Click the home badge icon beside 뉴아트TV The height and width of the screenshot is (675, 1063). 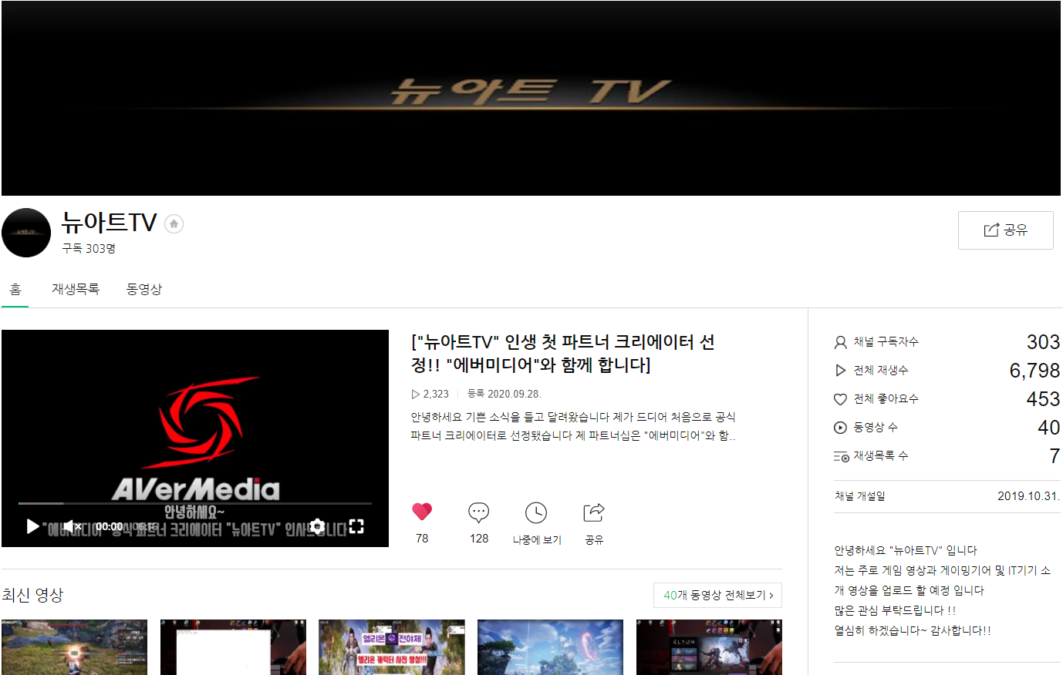174,224
